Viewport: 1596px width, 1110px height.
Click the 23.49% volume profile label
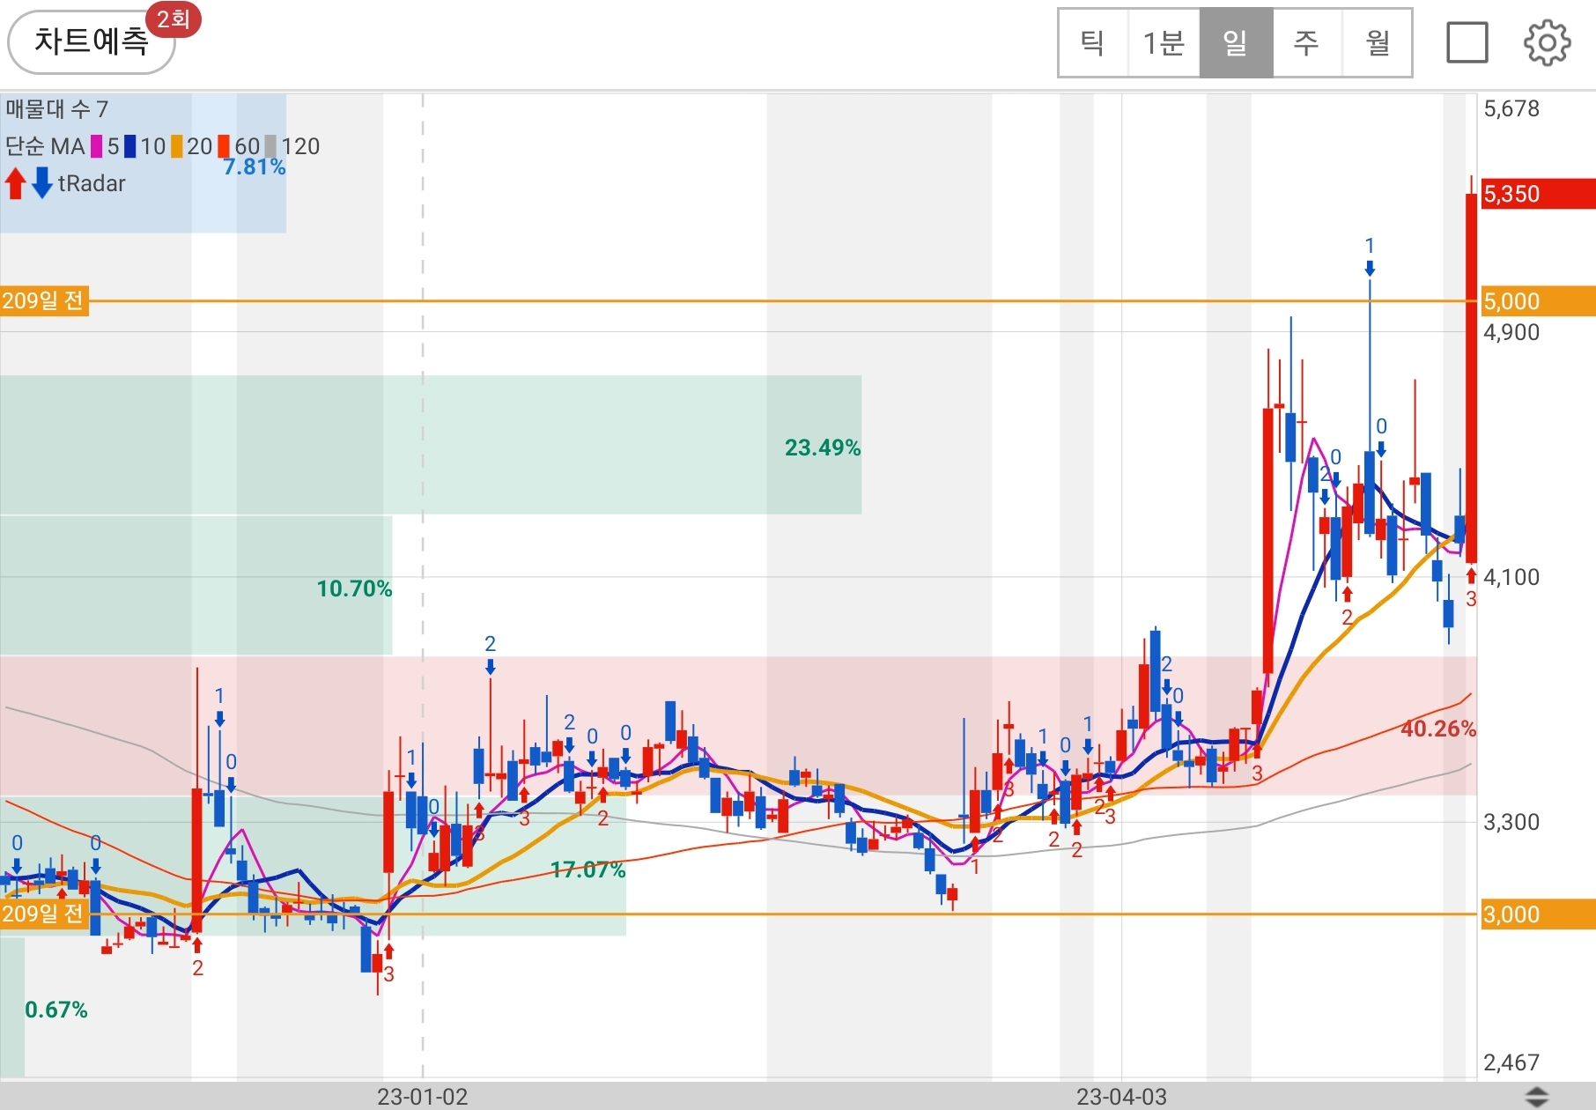click(x=823, y=448)
